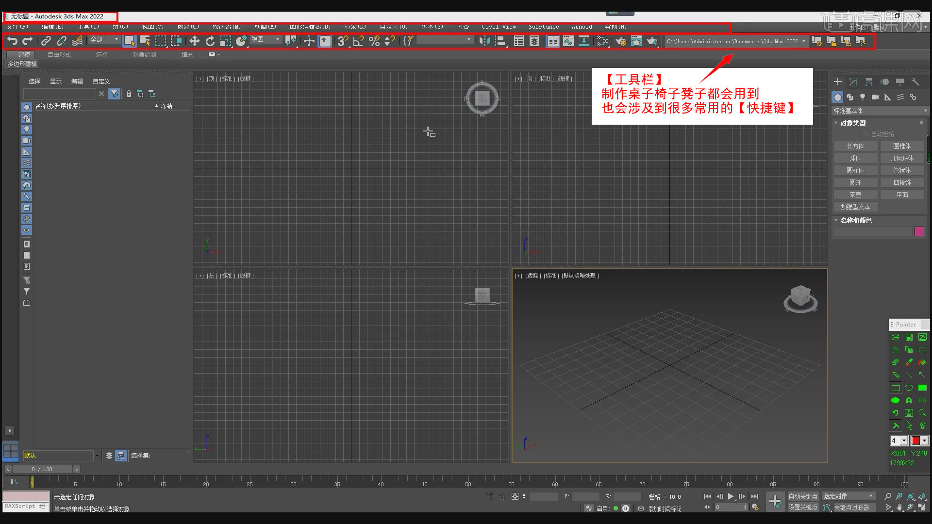The width and height of the screenshot is (932, 524).
Task: Switch to the 自由形式 ribbon tab
Action: [x=60, y=54]
